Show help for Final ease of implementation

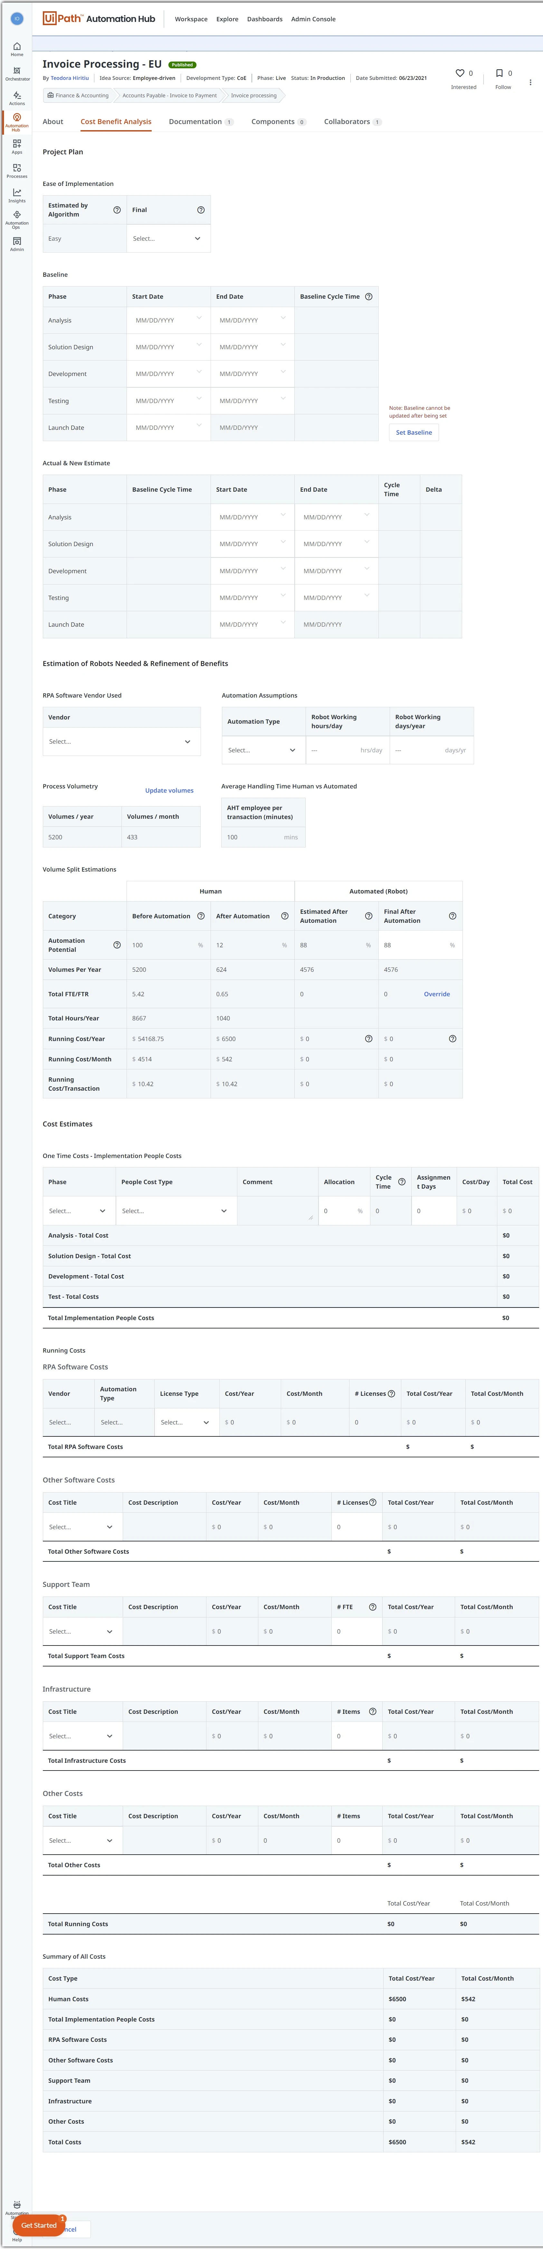[x=201, y=209]
